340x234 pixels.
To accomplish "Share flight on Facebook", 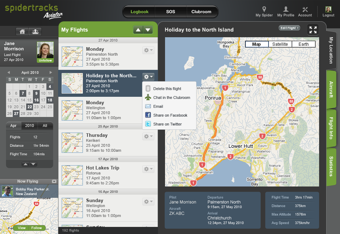I will tap(170, 115).
